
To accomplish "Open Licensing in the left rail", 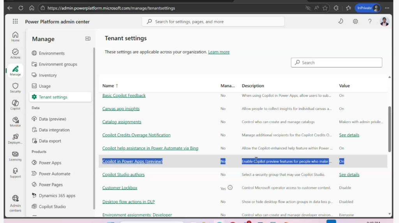I will (x=15, y=156).
